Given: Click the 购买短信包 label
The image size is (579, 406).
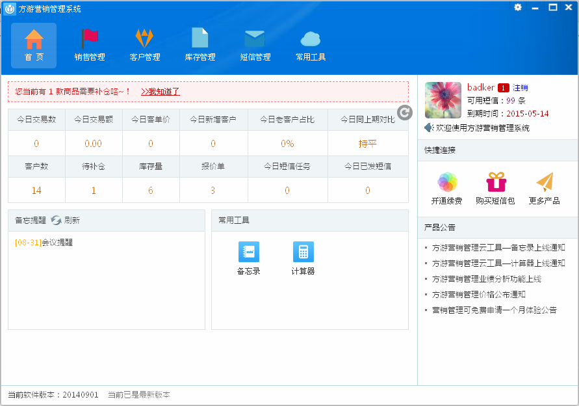Looking at the screenshot, I should pyautogui.click(x=496, y=201).
